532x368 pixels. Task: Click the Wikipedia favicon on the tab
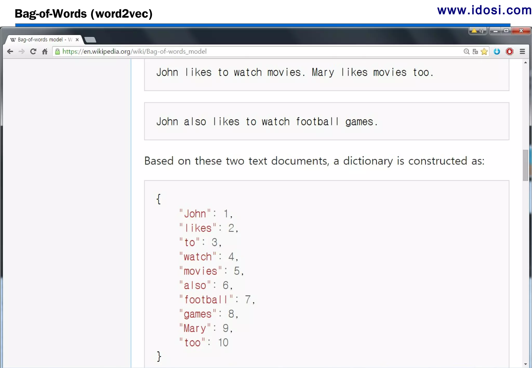pos(13,40)
